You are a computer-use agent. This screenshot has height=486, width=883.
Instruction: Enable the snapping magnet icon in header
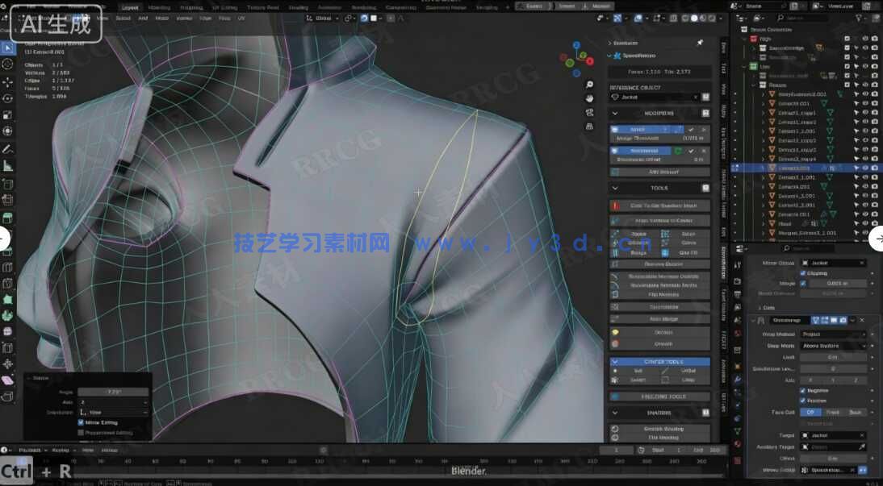coord(364,18)
